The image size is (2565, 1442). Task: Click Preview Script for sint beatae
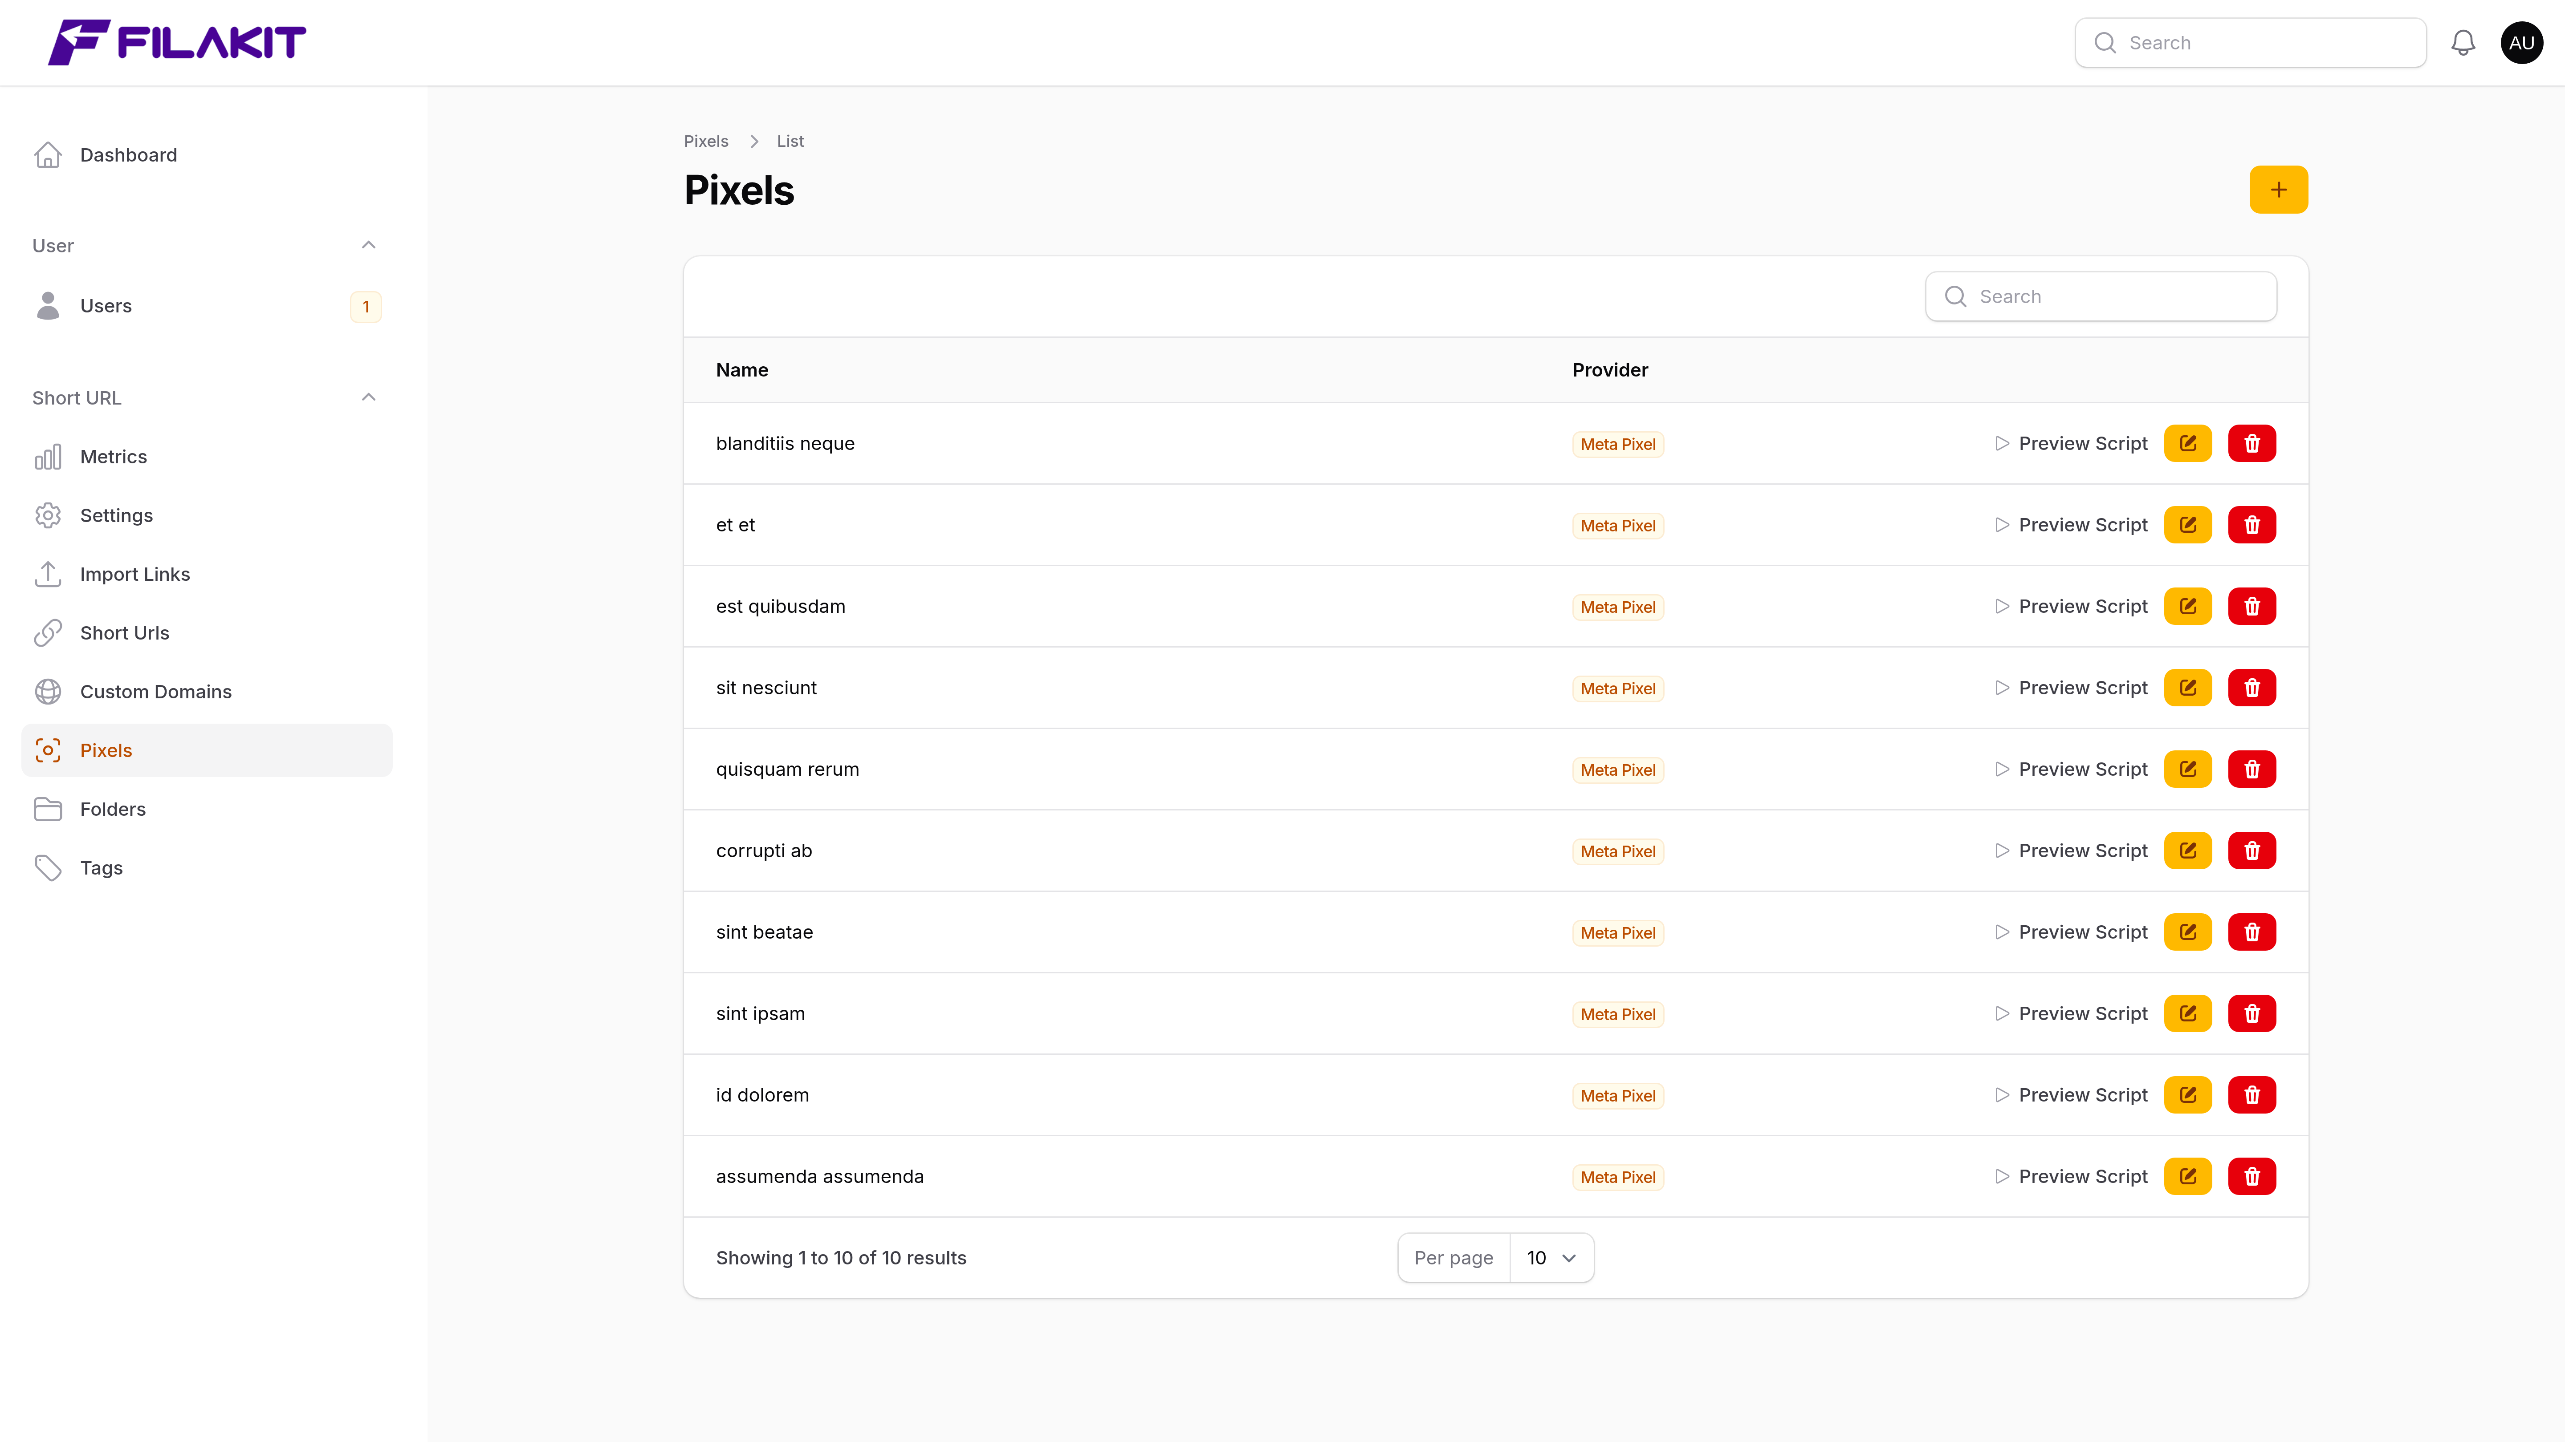[2071, 932]
